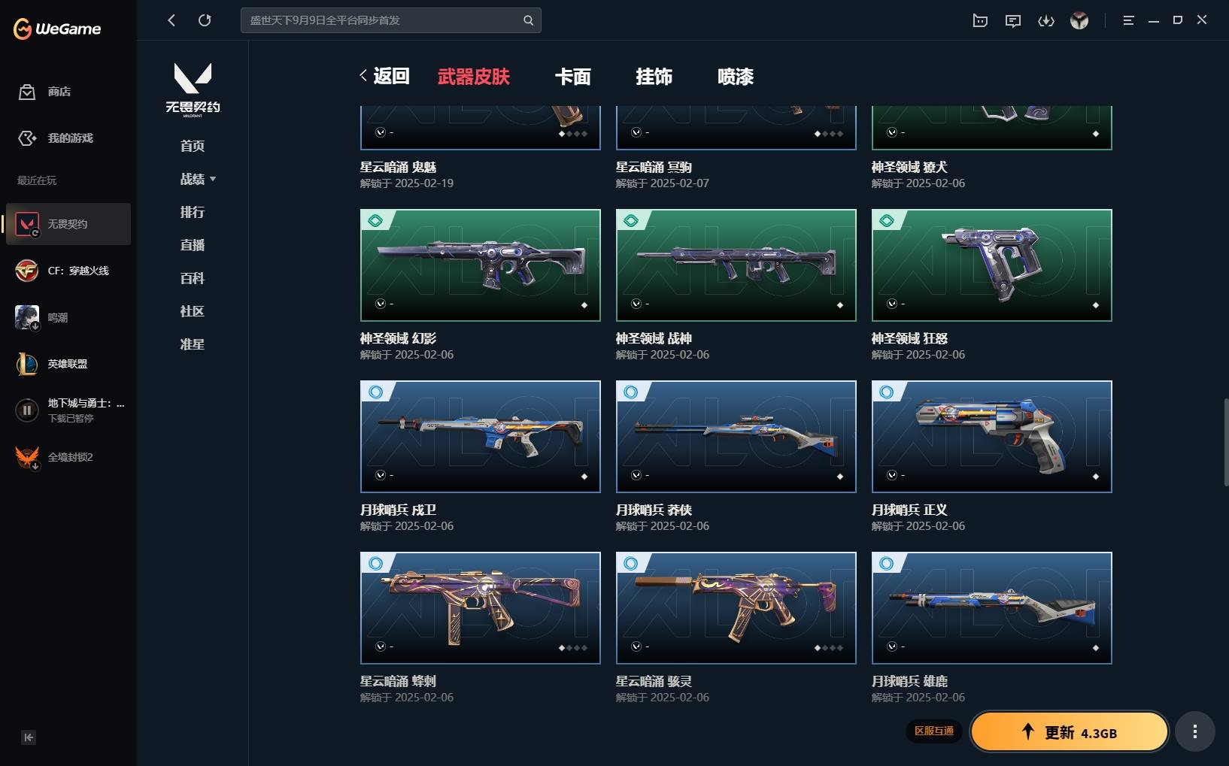Go back using the 返回 link
This screenshot has height=766, width=1229.
tap(384, 76)
